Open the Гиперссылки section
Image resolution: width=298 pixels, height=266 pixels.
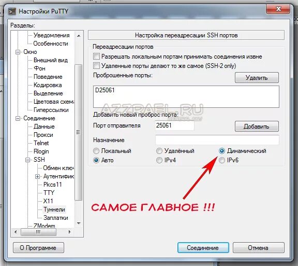[51, 110]
